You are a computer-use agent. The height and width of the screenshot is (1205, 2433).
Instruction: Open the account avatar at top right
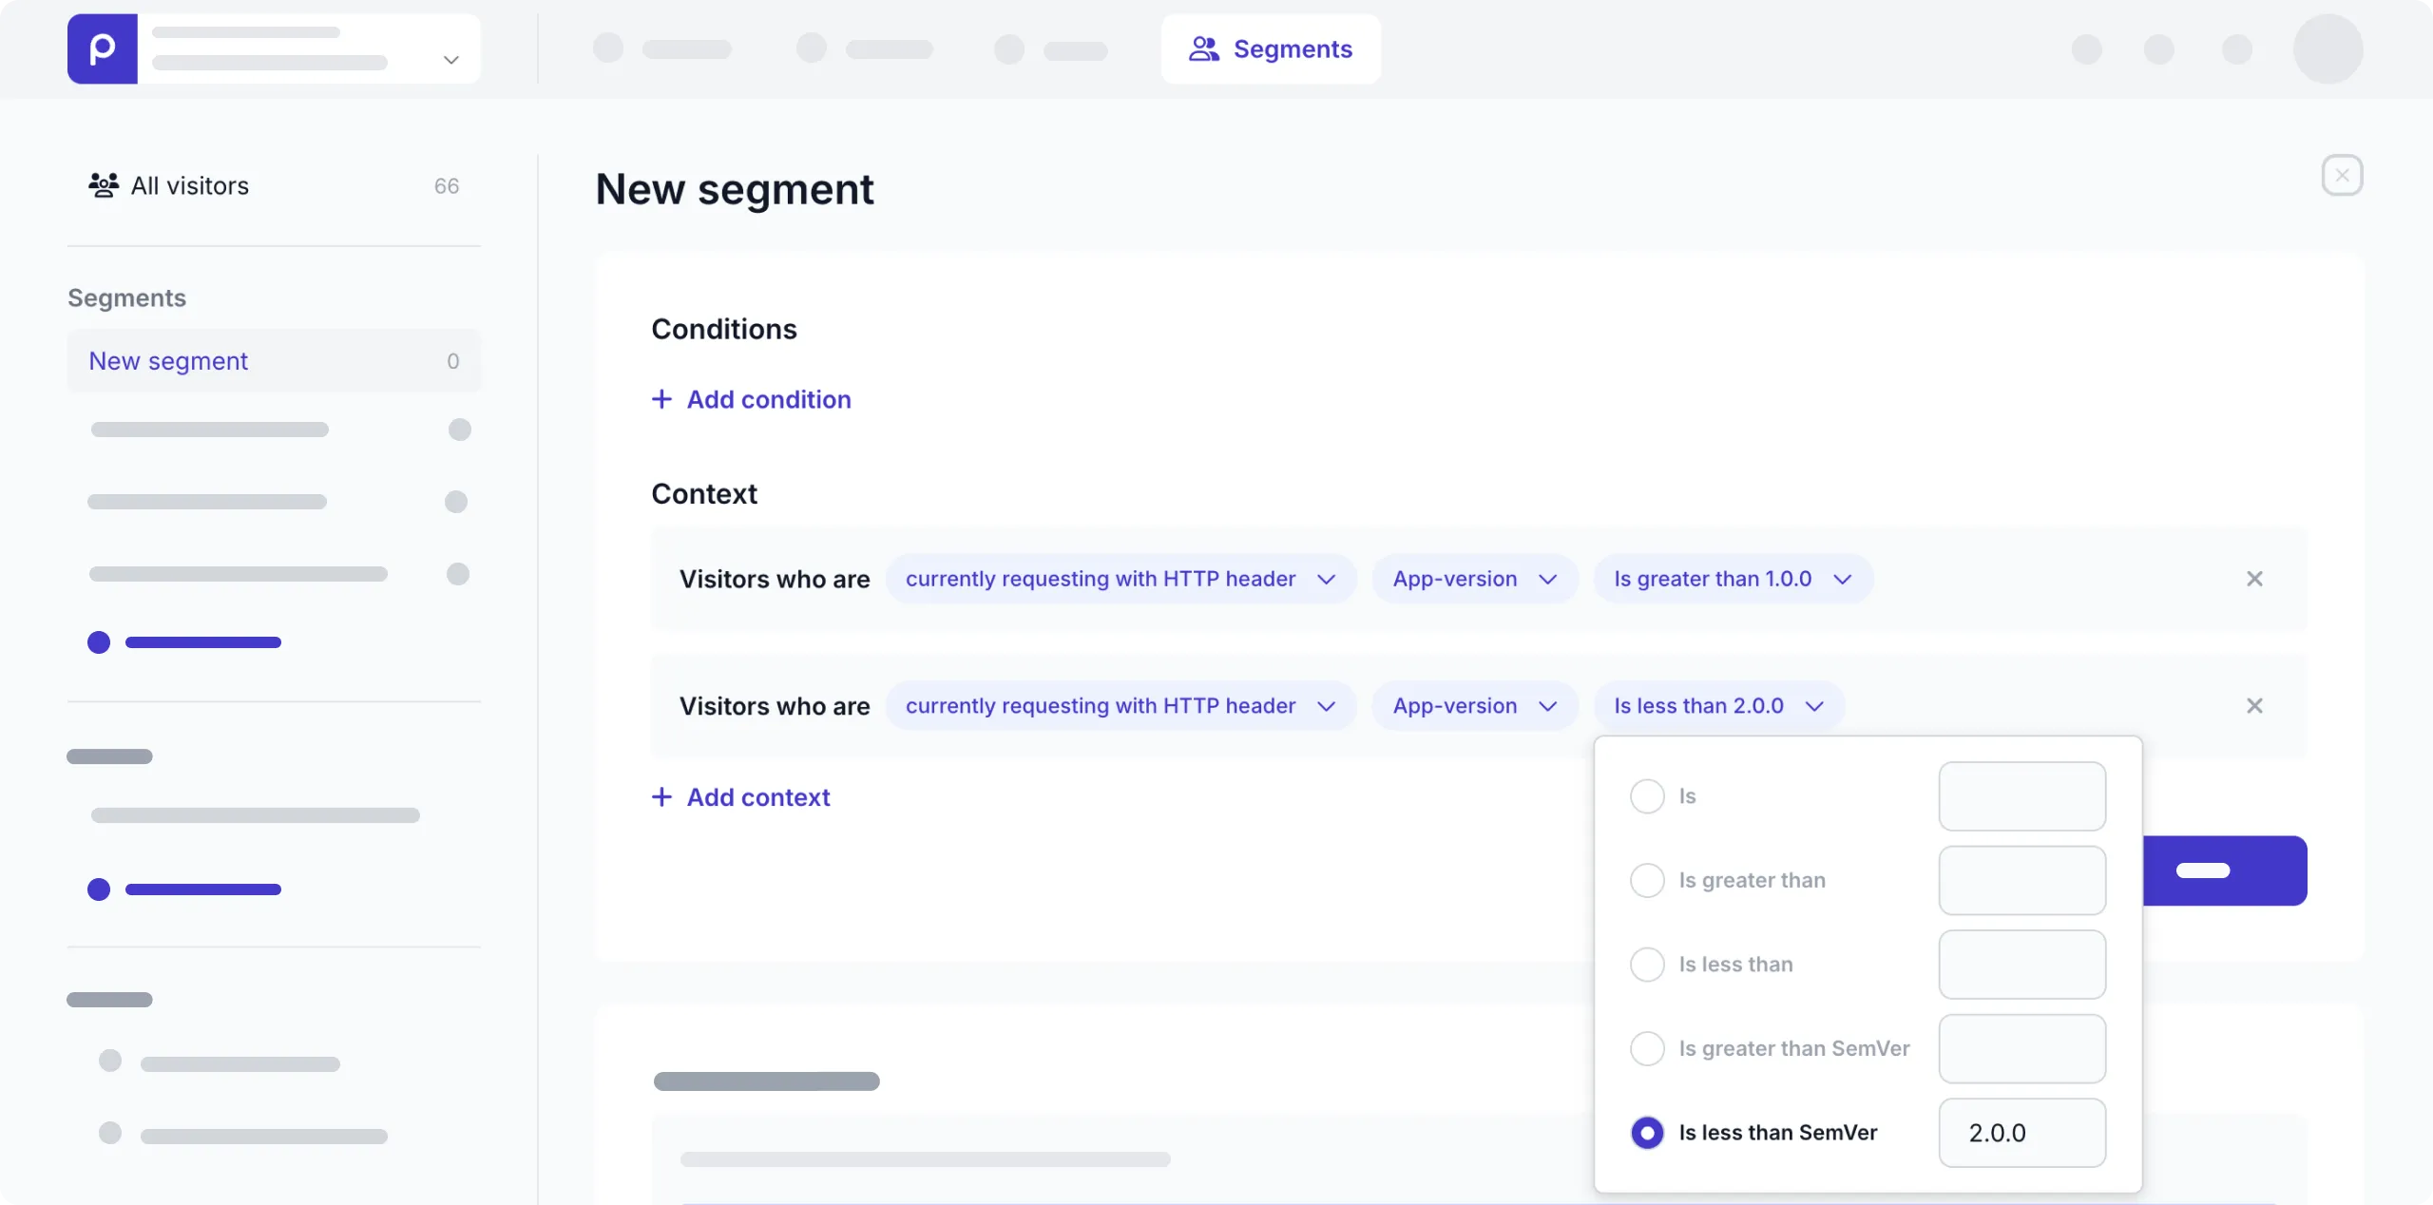2328,48
